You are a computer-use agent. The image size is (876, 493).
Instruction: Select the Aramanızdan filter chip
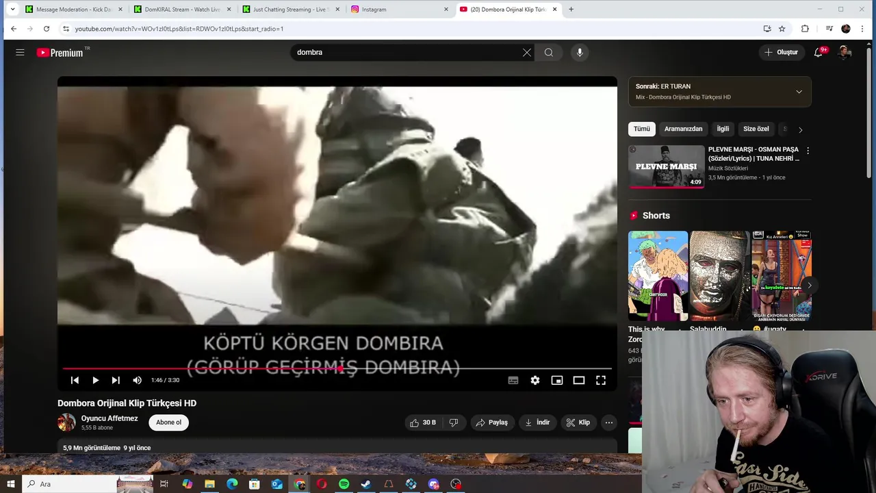683,129
